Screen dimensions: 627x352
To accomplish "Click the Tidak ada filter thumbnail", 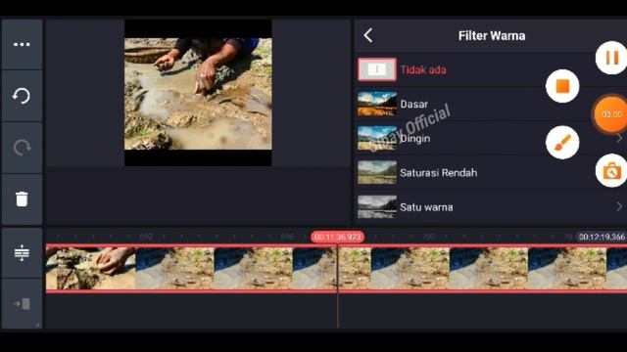I will point(376,69).
